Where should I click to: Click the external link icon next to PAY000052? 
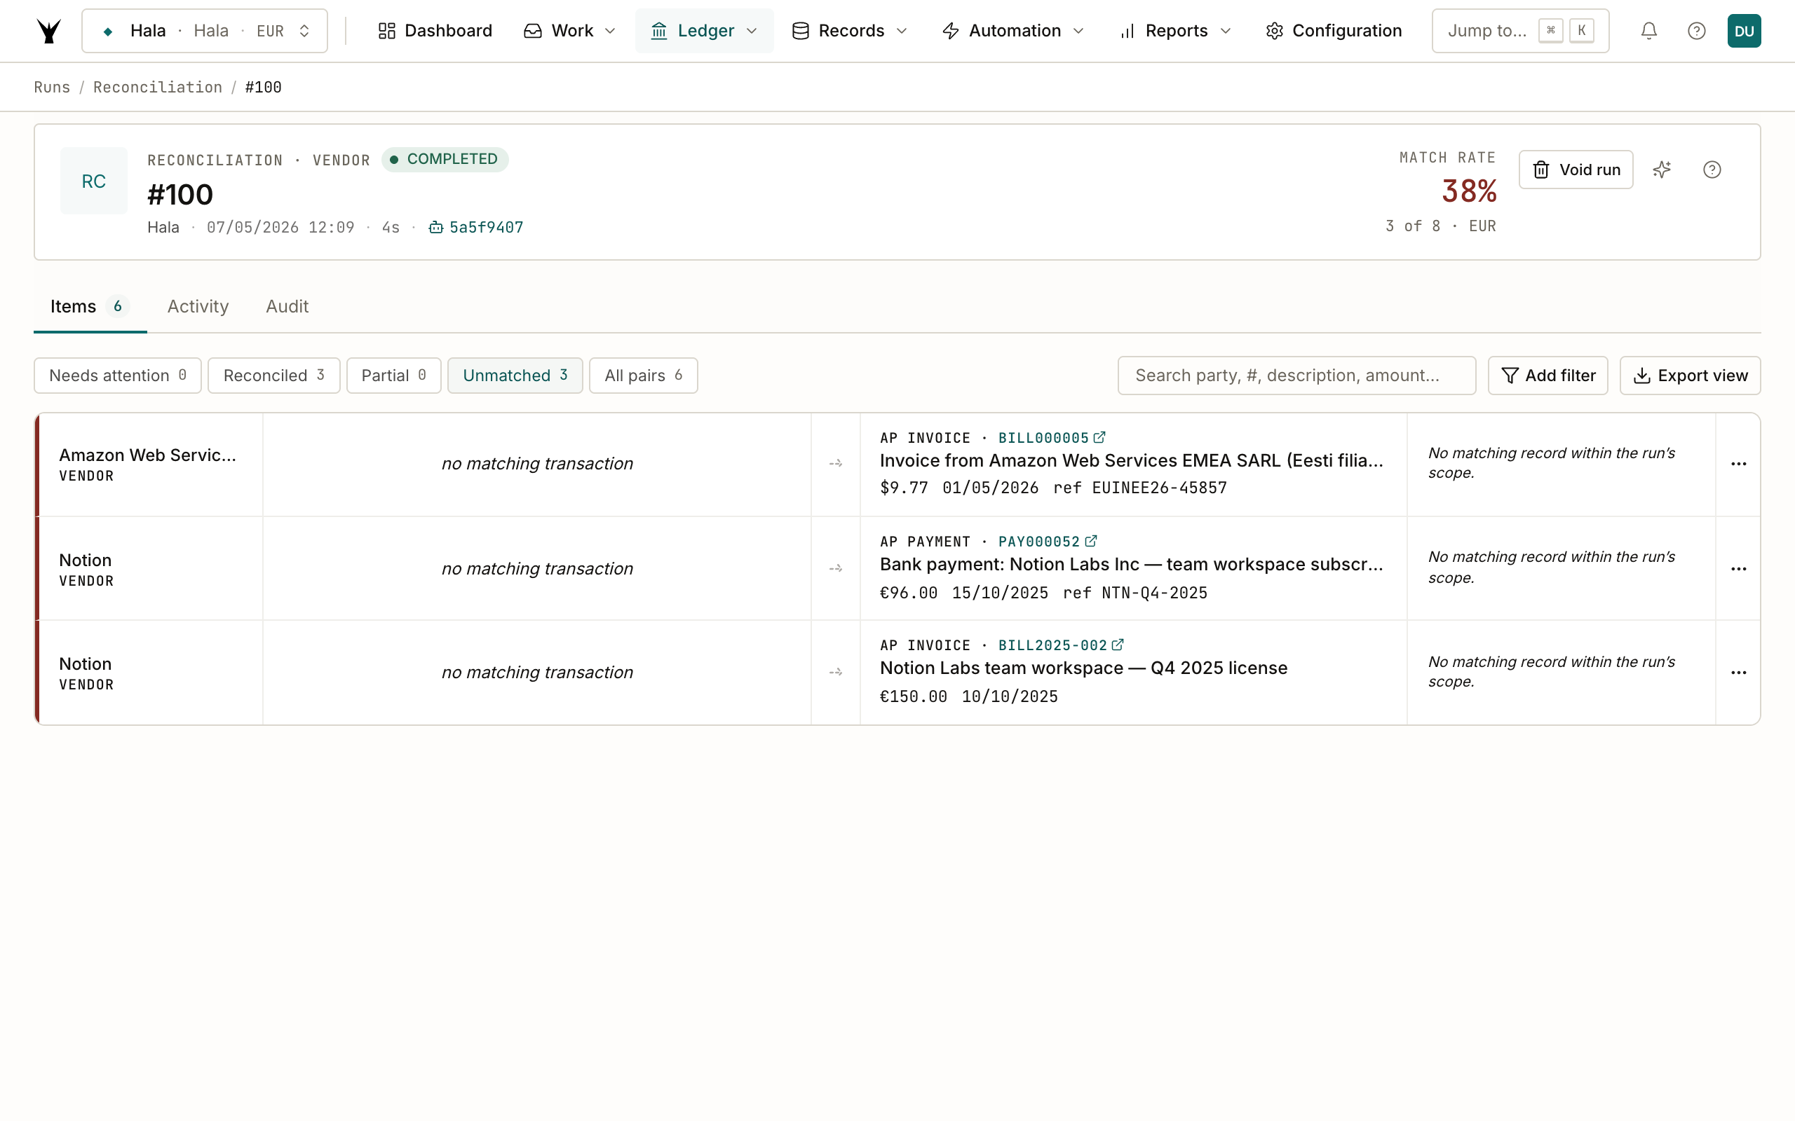coord(1090,541)
